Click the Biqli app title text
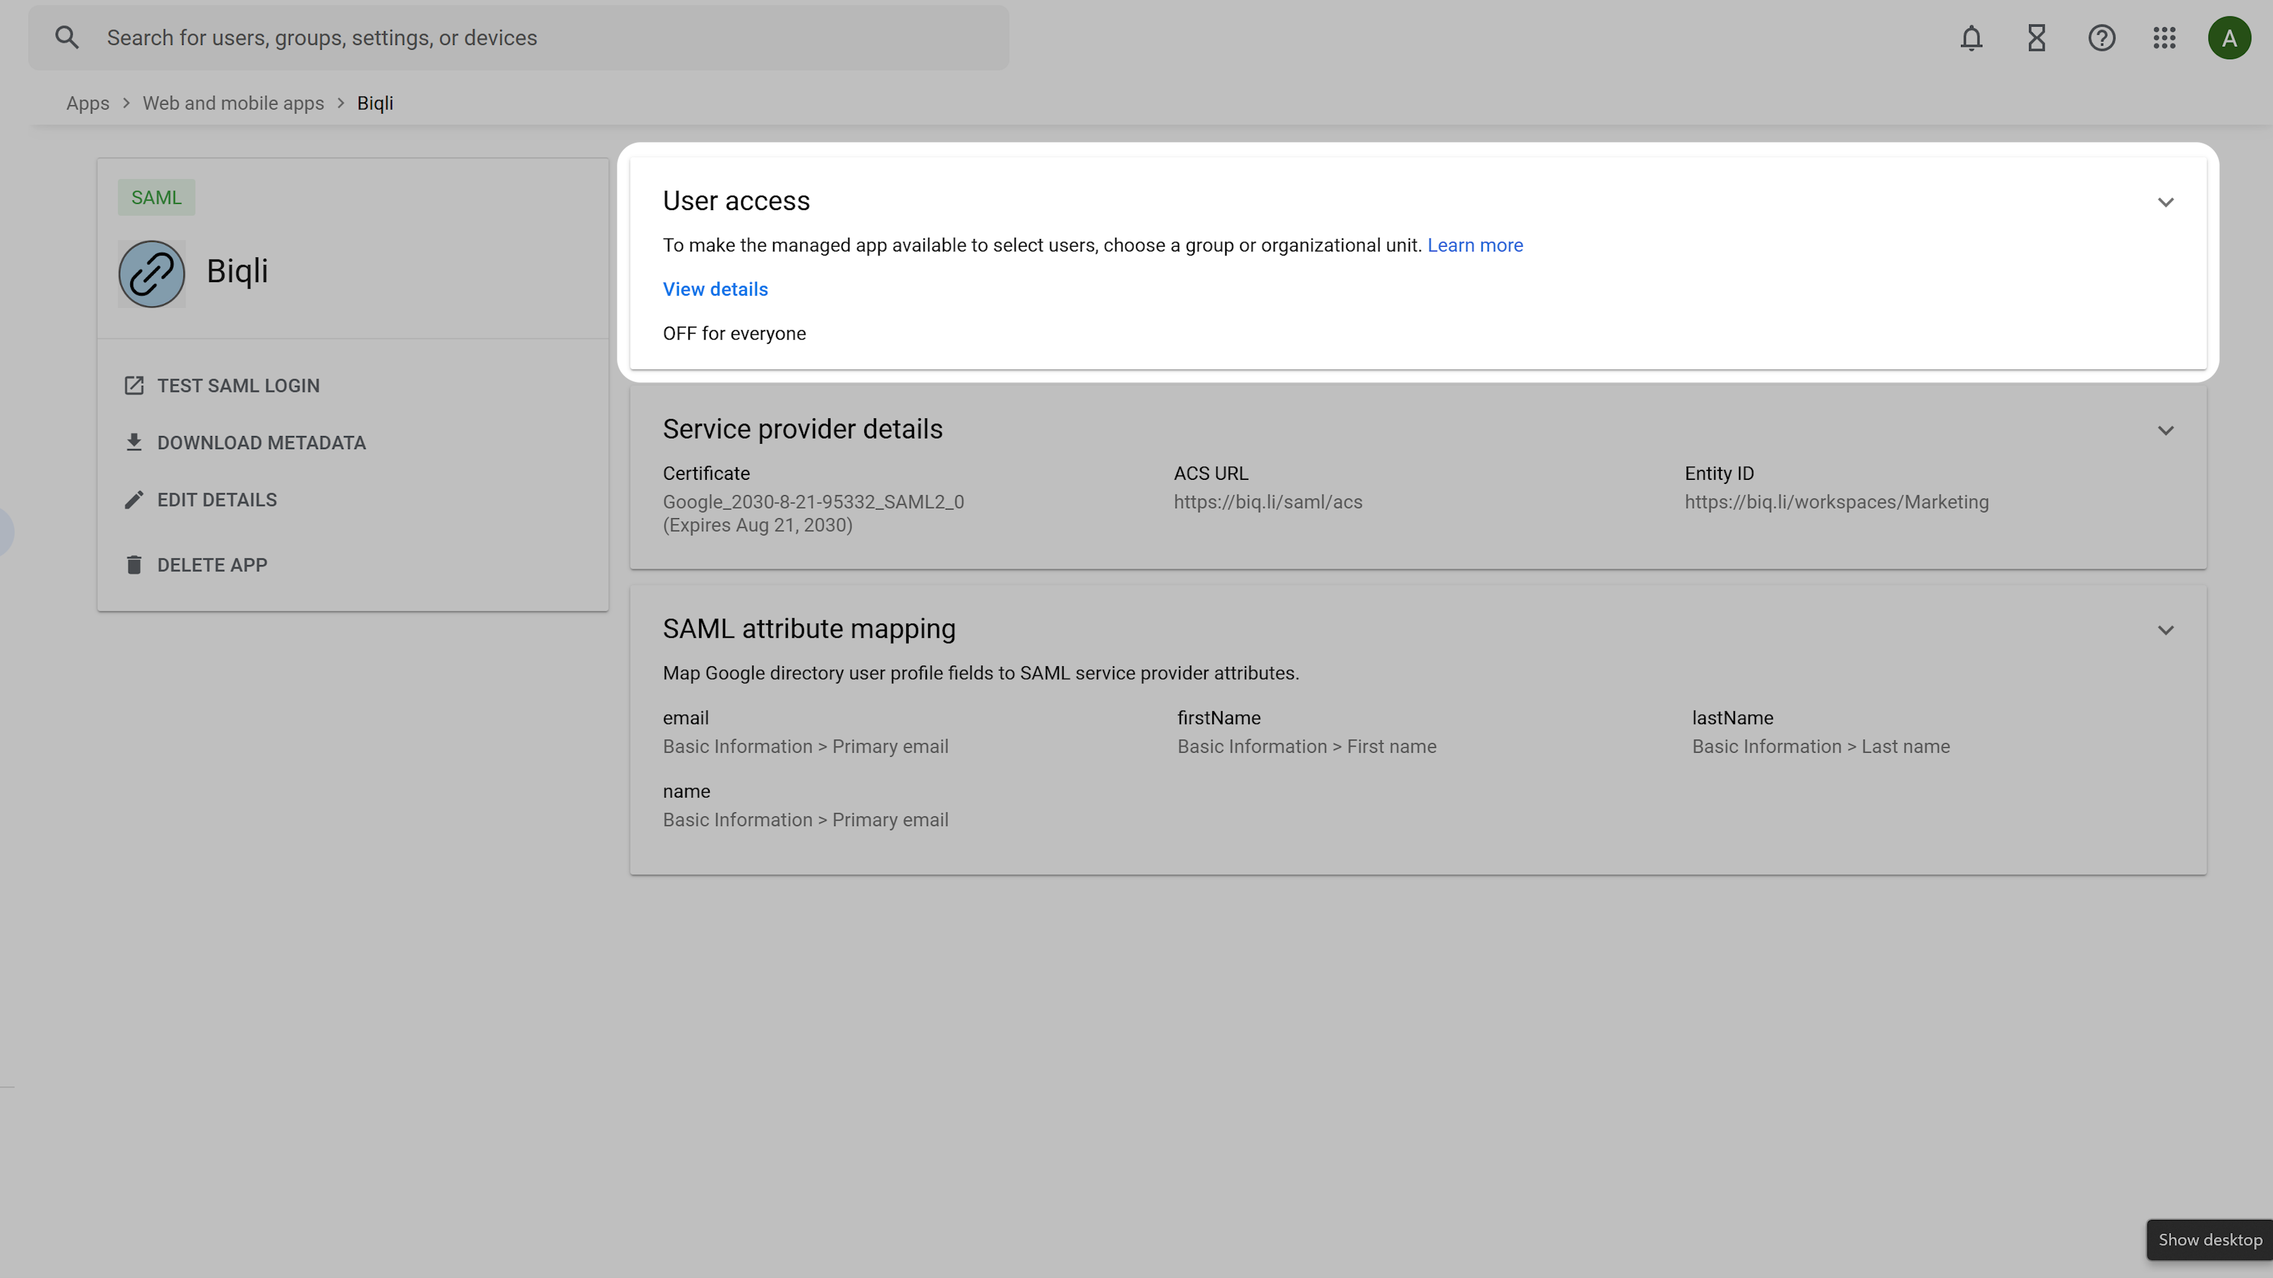The height and width of the screenshot is (1278, 2273). click(237, 272)
